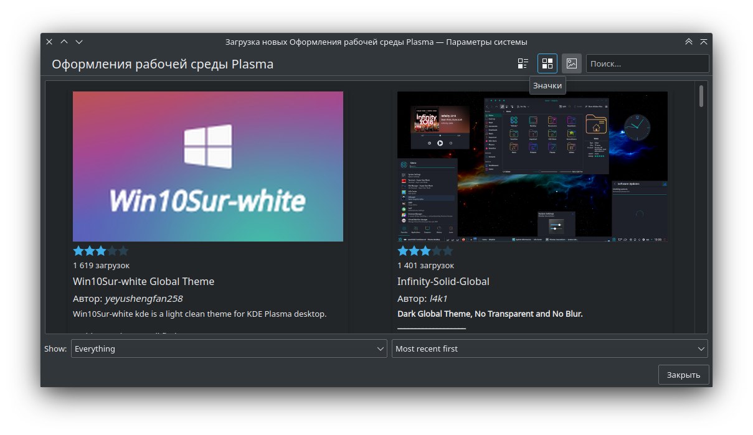Click the Закрыть button
Viewport: 753px width, 435px height.
tap(683, 375)
